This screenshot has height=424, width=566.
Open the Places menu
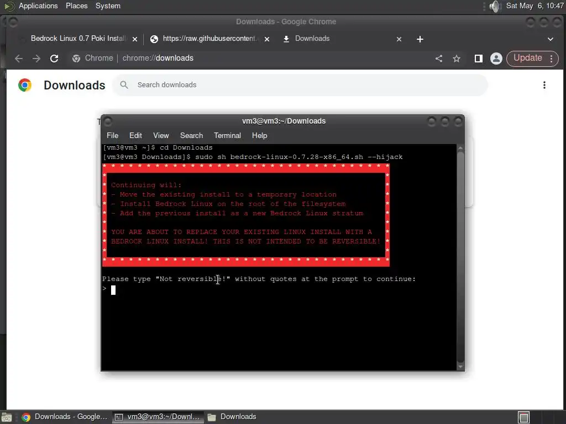pyautogui.click(x=76, y=6)
